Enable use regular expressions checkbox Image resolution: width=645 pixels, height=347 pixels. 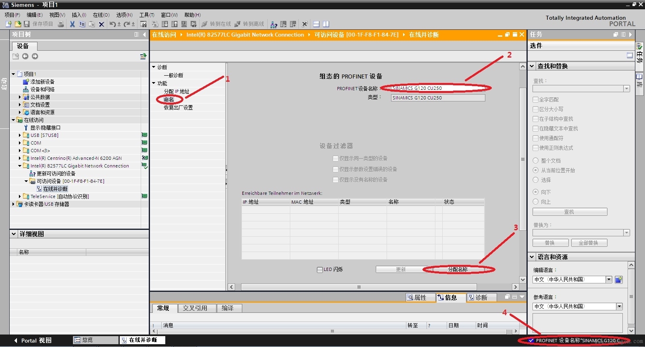tap(536, 148)
